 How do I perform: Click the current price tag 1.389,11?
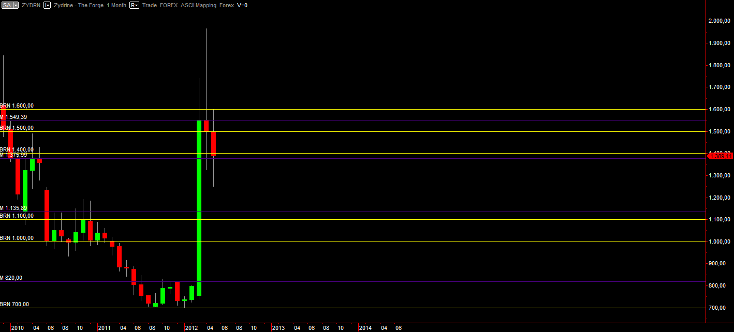720,156
